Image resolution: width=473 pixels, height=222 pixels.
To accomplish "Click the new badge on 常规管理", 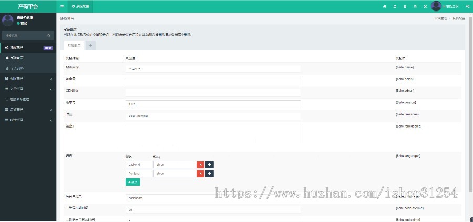I will click(x=48, y=48).
